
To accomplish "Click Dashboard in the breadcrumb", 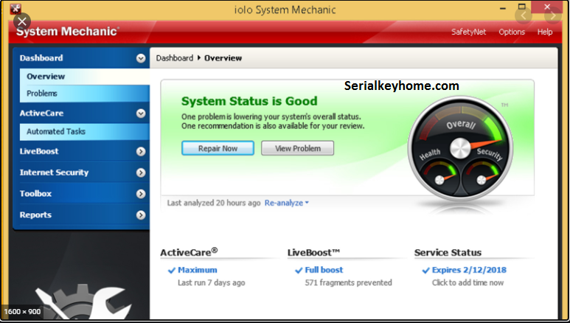I will pyautogui.click(x=175, y=58).
